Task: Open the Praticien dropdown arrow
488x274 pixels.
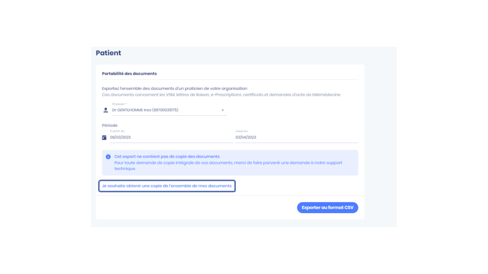Action: pyautogui.click(x=223, y=110)
